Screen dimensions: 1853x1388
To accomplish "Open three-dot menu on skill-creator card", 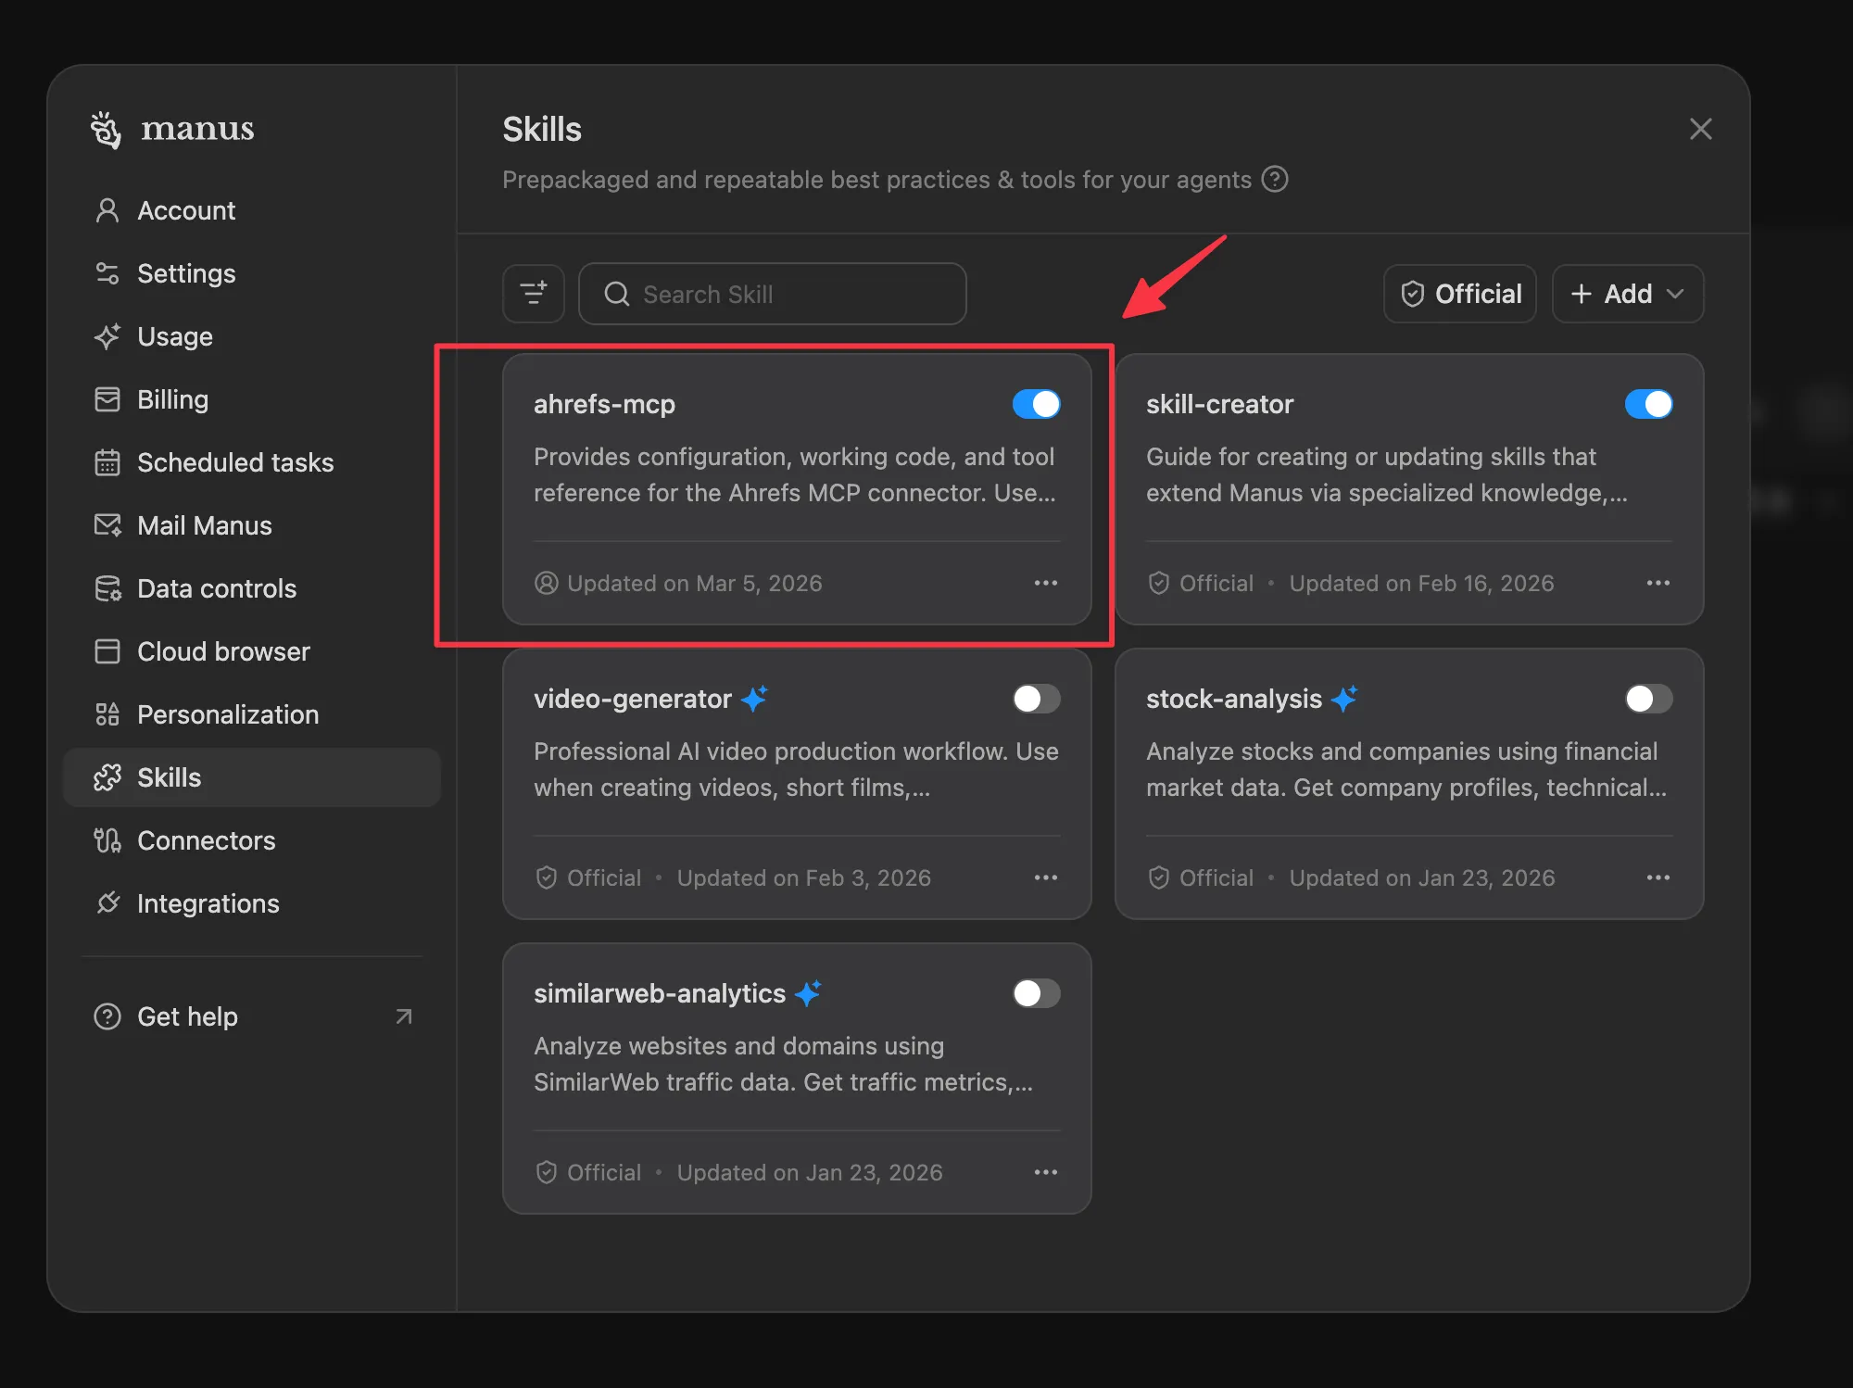I will point(1658,583).
